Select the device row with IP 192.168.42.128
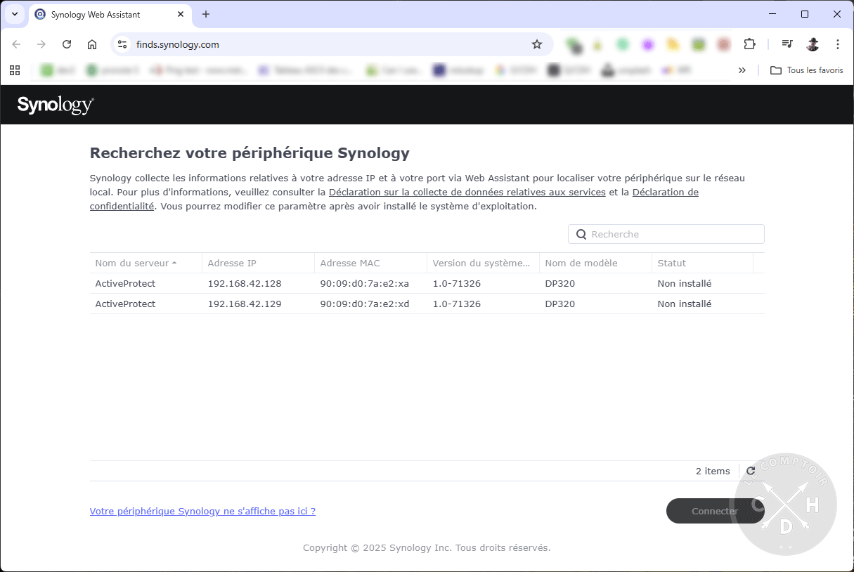Screen dimensions: 854x572 (x=281, y=283)
